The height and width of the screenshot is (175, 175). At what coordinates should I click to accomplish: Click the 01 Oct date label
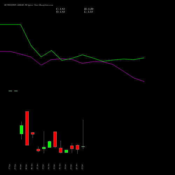pyautogui.click(x=21, y=167)
